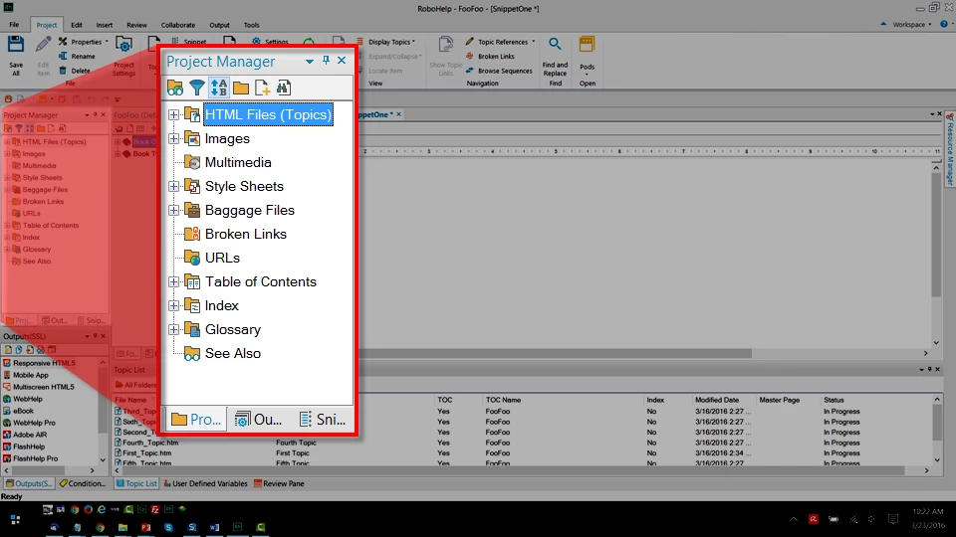Expand the Glossary node in magnified tree

(173, 329)
